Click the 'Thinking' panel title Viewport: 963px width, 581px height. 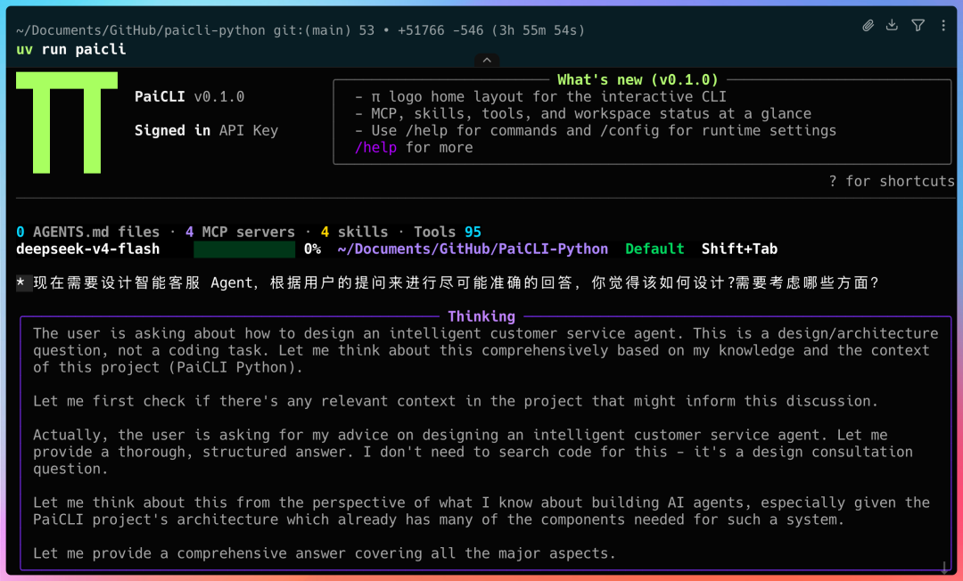tap(481, 316)
